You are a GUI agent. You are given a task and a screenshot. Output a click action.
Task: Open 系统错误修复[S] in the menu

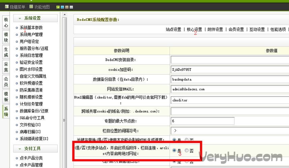pos(34,139)
